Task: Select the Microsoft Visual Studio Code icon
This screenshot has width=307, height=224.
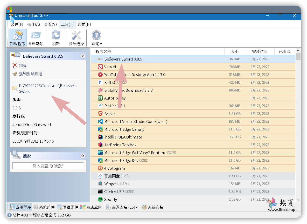Action: pyautogui.click(x=100, y=121)
